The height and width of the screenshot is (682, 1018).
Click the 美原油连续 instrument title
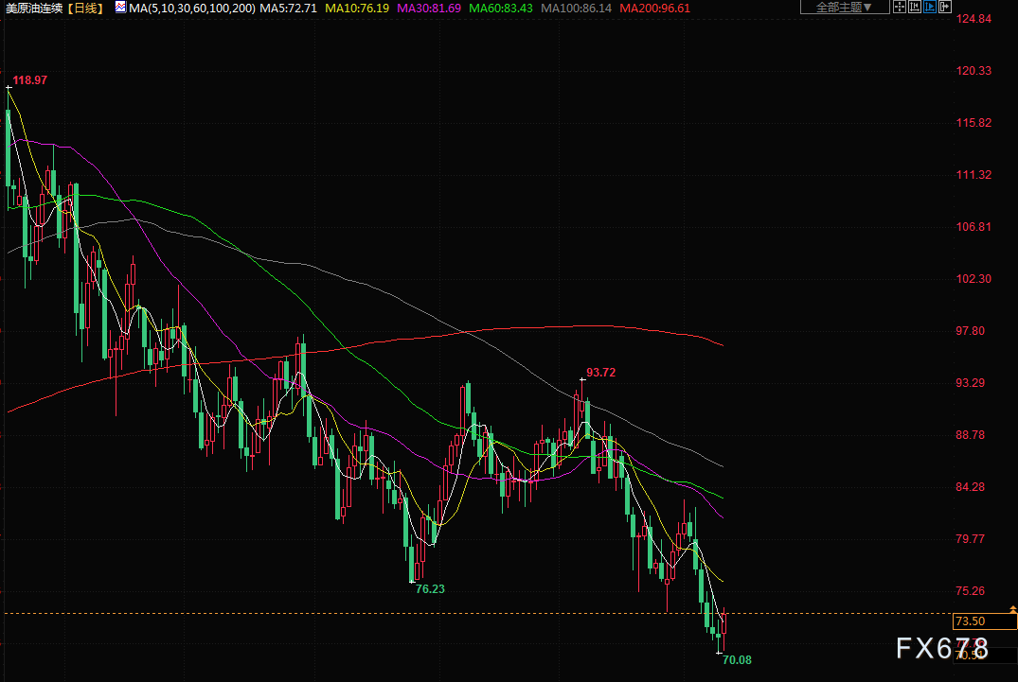pos(34,9)
